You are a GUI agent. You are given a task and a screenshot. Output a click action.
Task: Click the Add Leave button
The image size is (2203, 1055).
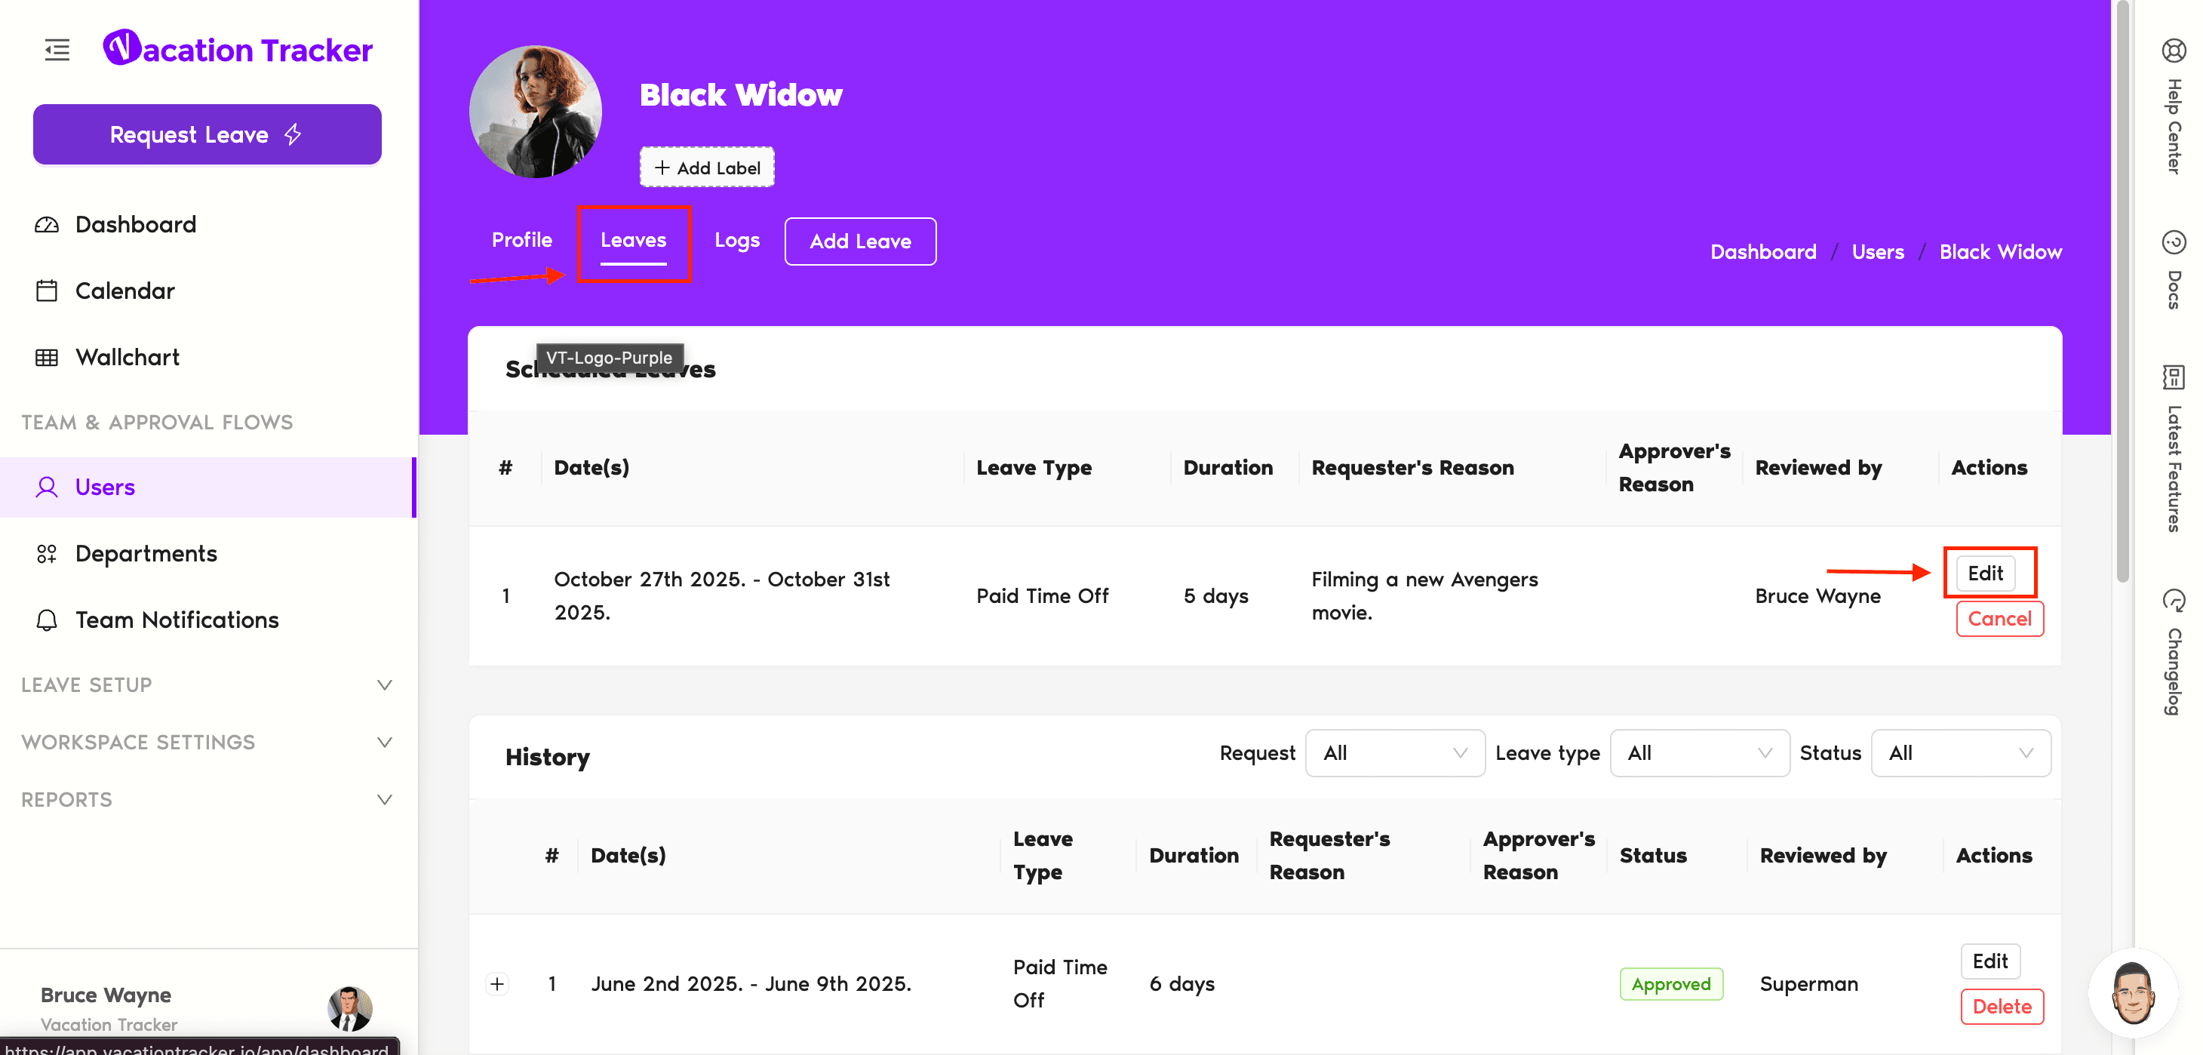click(x=859, y=241)
